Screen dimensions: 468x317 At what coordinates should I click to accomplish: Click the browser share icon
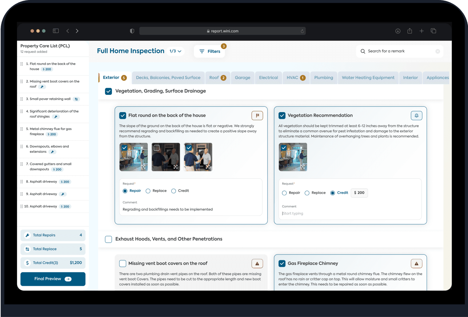coord(410,31)
